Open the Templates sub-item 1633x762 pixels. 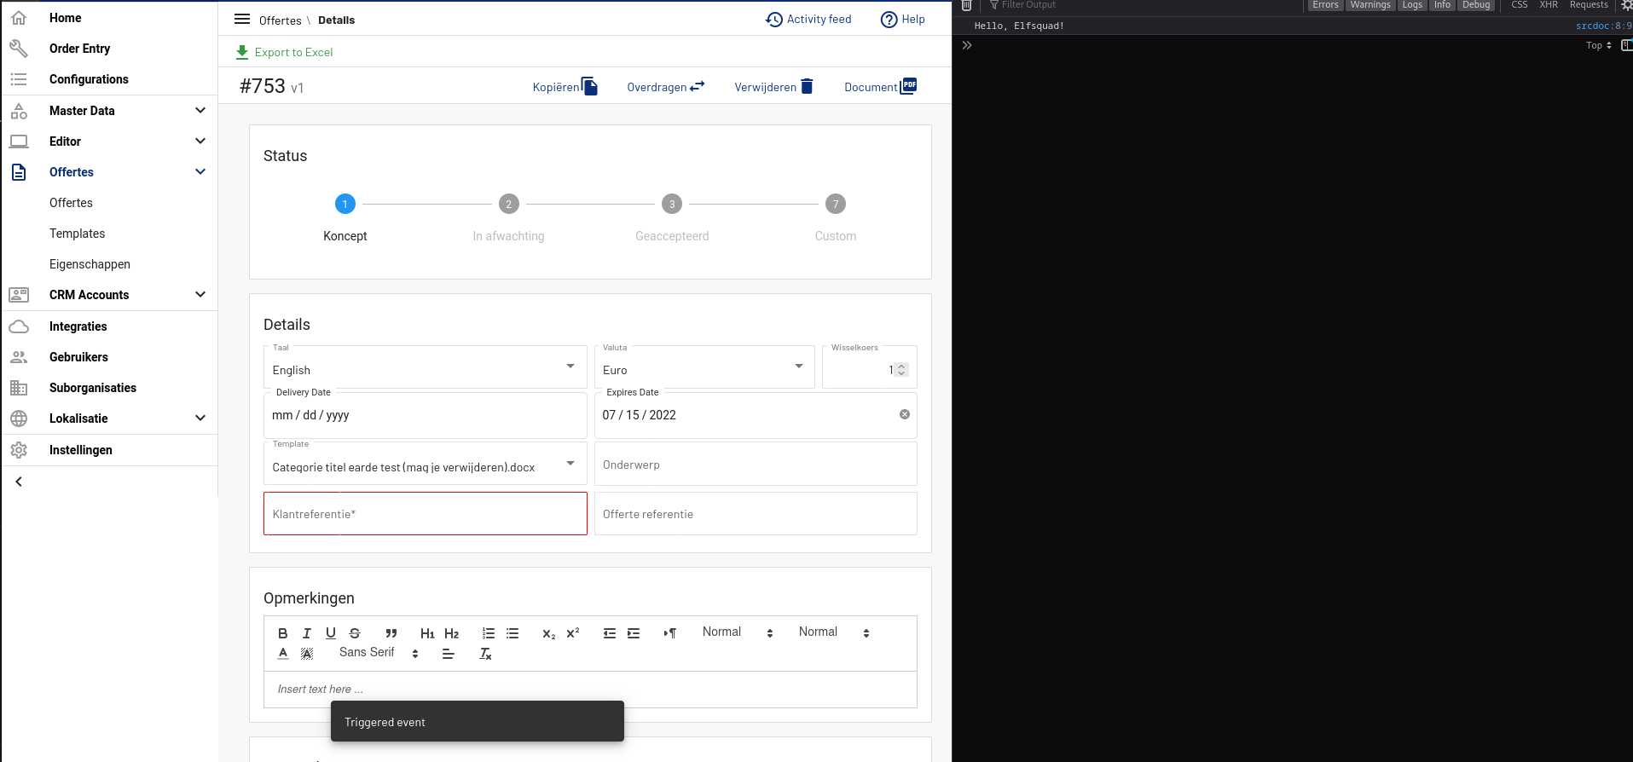tap(77, 234)
